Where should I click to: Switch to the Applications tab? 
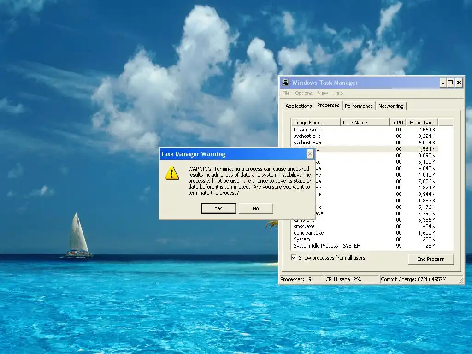click(298, 106)
